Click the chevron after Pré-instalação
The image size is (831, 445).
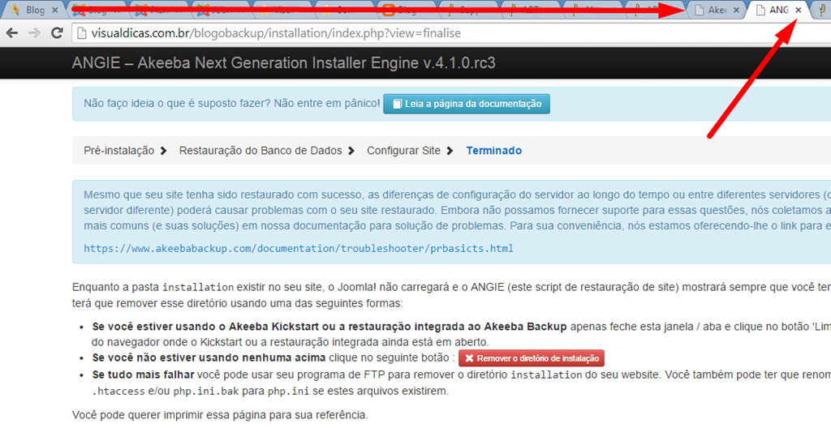(163, 151)
